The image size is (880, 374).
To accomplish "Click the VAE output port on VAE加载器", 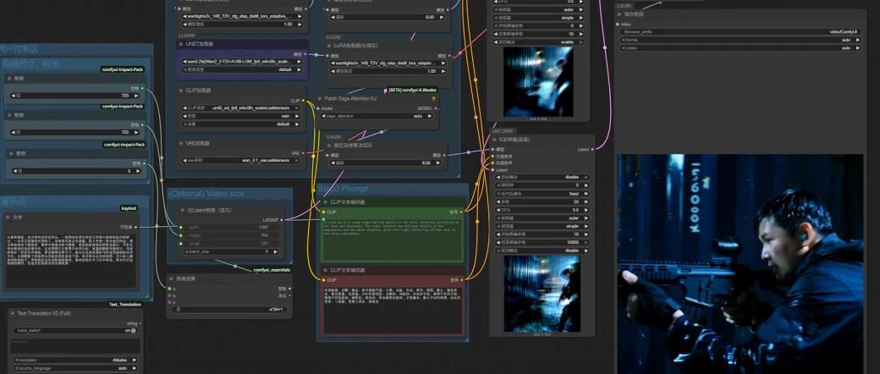I will (304, 153).
